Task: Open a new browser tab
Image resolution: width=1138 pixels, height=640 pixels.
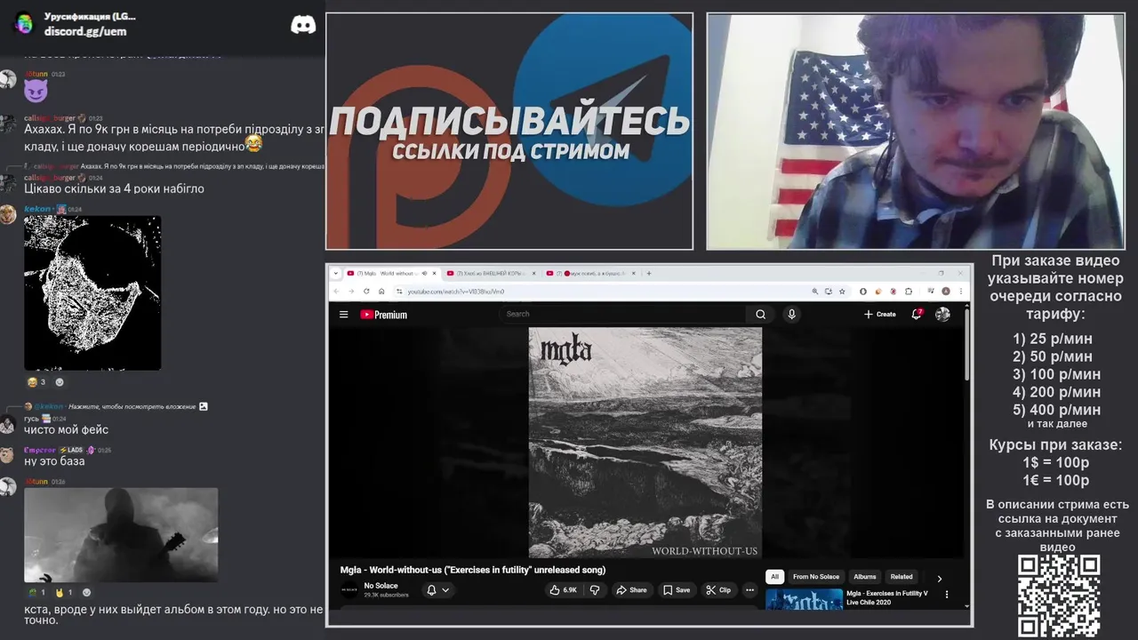Action: pos(649,274)
